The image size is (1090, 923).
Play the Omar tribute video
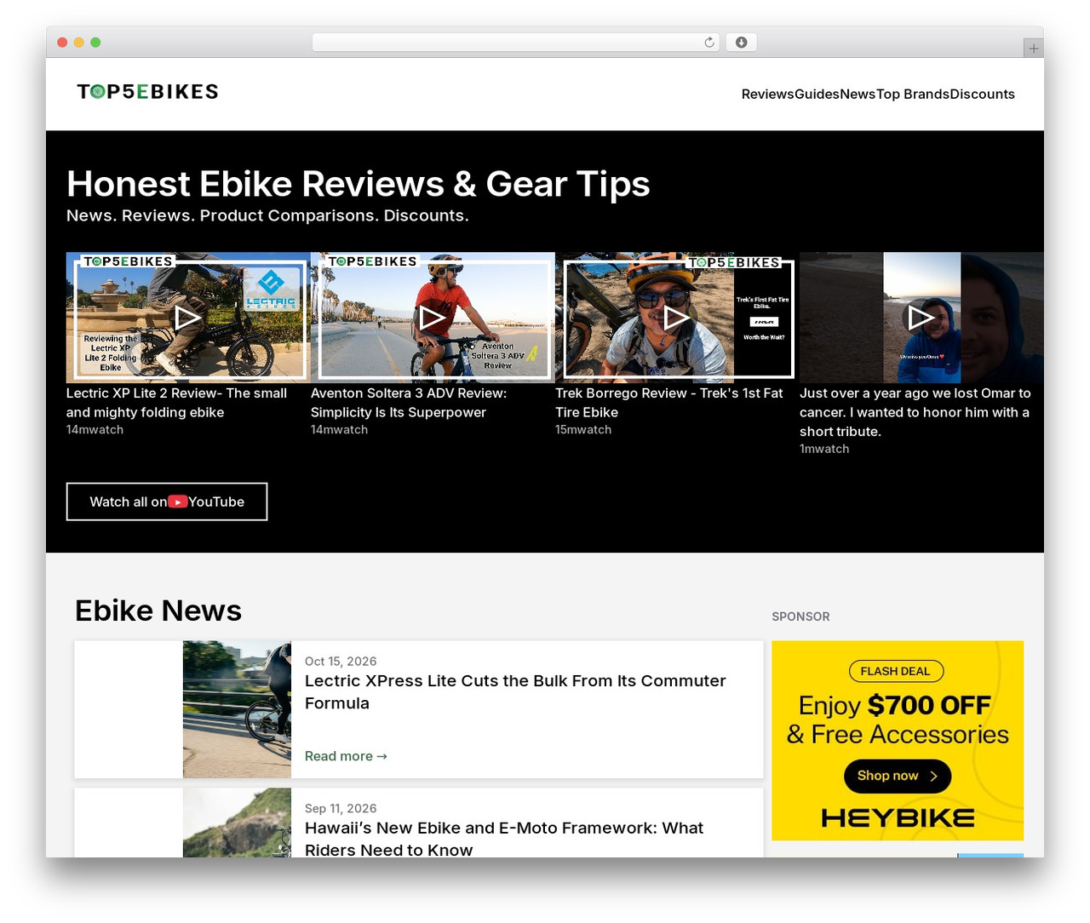click(x=921, y=318)
